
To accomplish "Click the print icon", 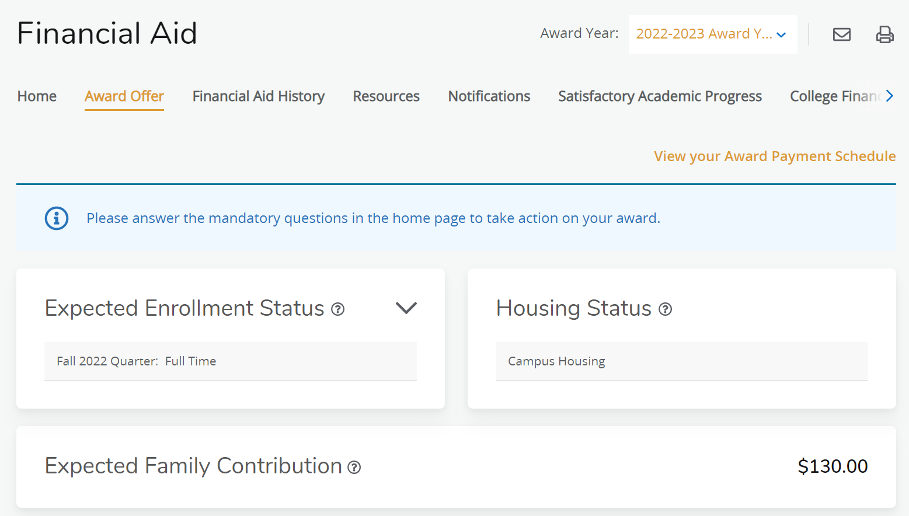I will [884, 34].
